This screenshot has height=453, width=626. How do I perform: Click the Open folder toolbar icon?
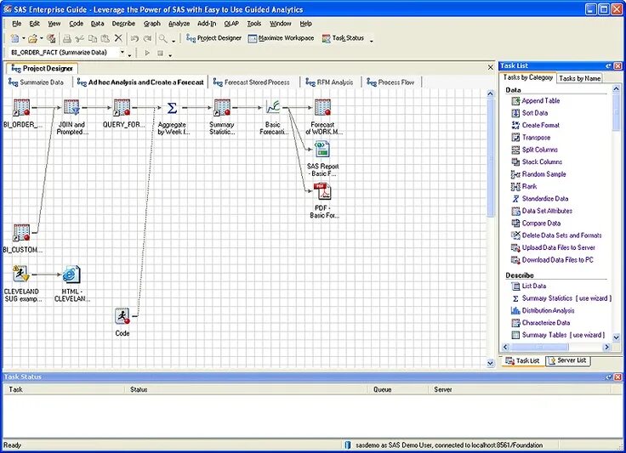coord(32,38)
